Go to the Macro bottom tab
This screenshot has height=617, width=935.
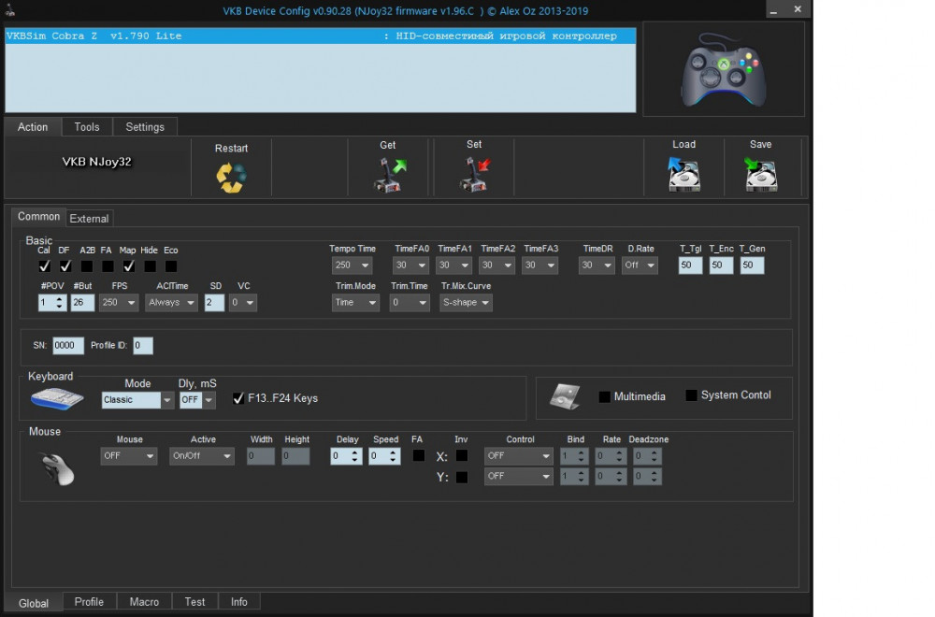(144, 602)
